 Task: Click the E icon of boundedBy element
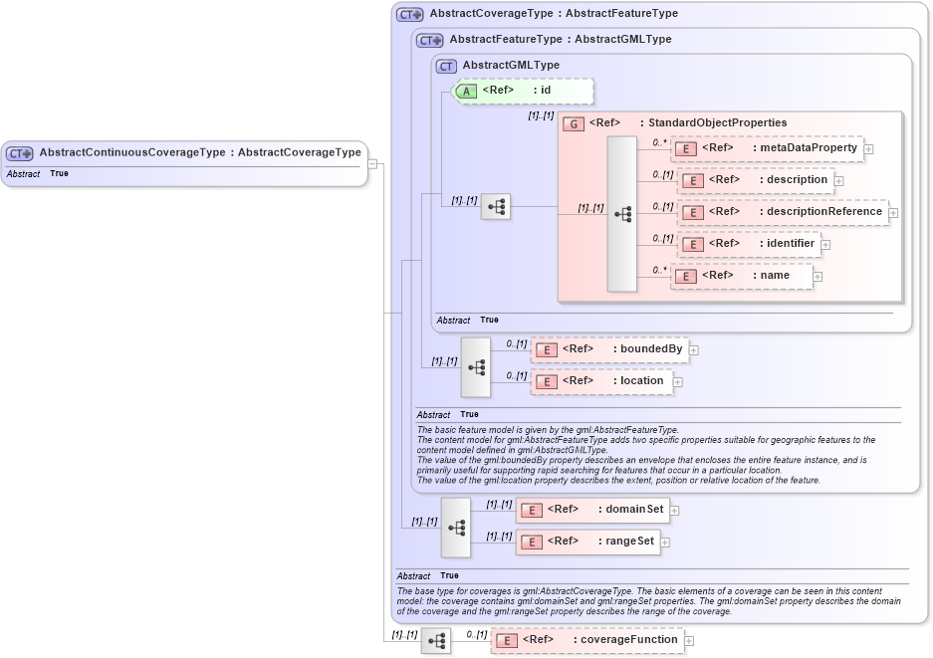pyautogui.click(x=547, y=350)
